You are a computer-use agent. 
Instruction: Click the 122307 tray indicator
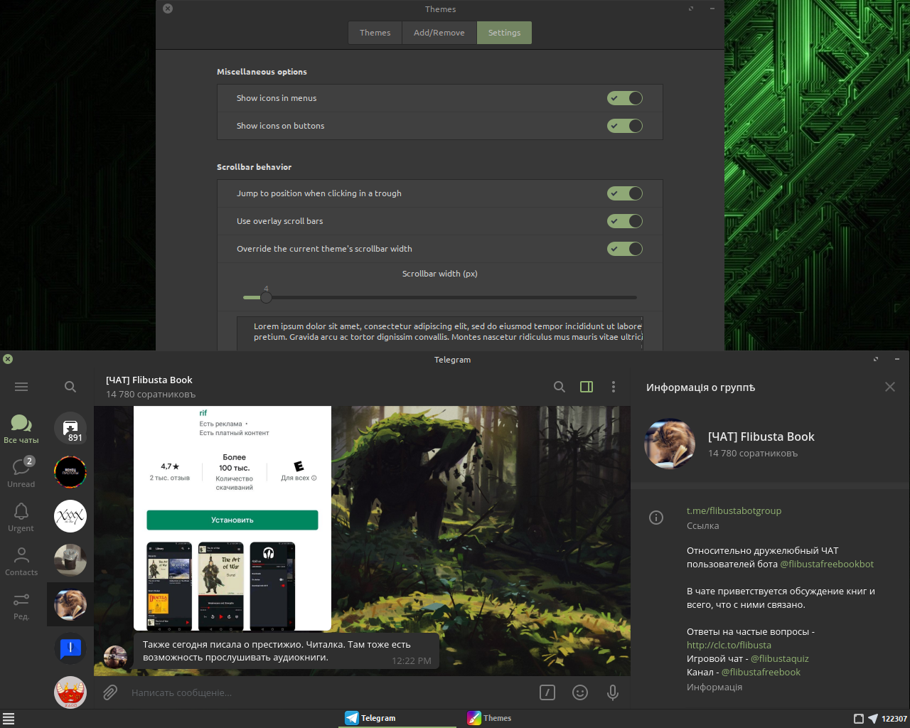(894, 719)
